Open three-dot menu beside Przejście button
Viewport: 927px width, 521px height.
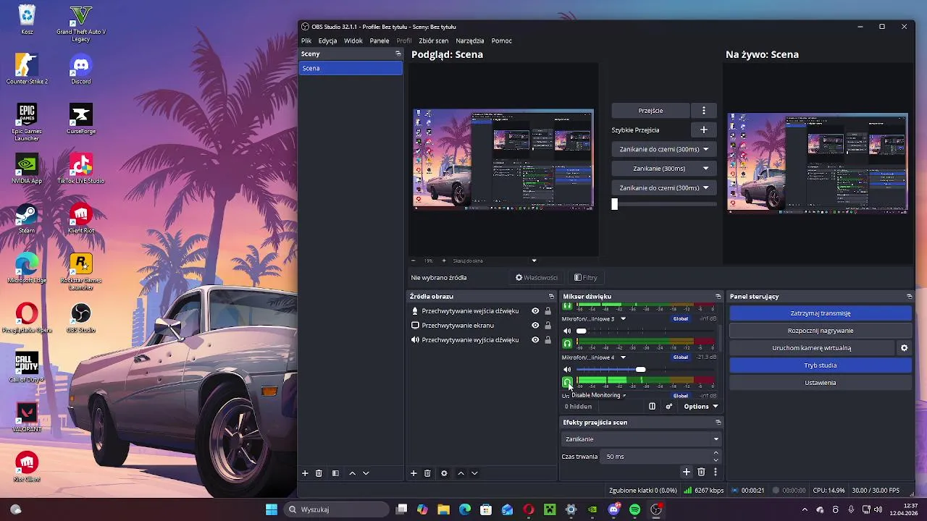(703, 111)
